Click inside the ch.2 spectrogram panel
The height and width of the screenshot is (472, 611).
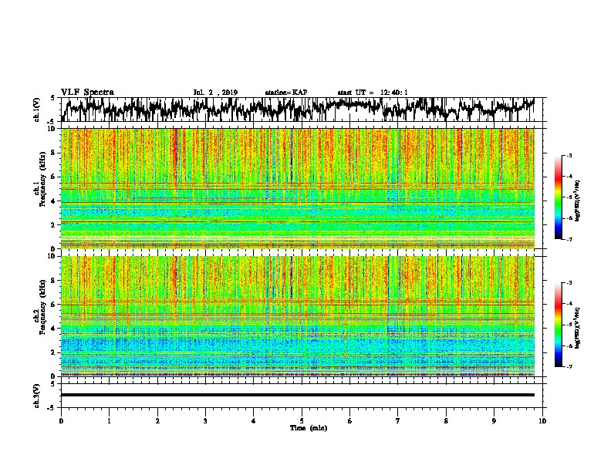[x=298, y=316]
